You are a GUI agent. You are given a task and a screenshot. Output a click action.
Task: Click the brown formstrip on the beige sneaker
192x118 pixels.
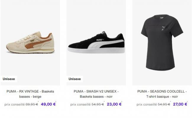(x=37, y=43)
